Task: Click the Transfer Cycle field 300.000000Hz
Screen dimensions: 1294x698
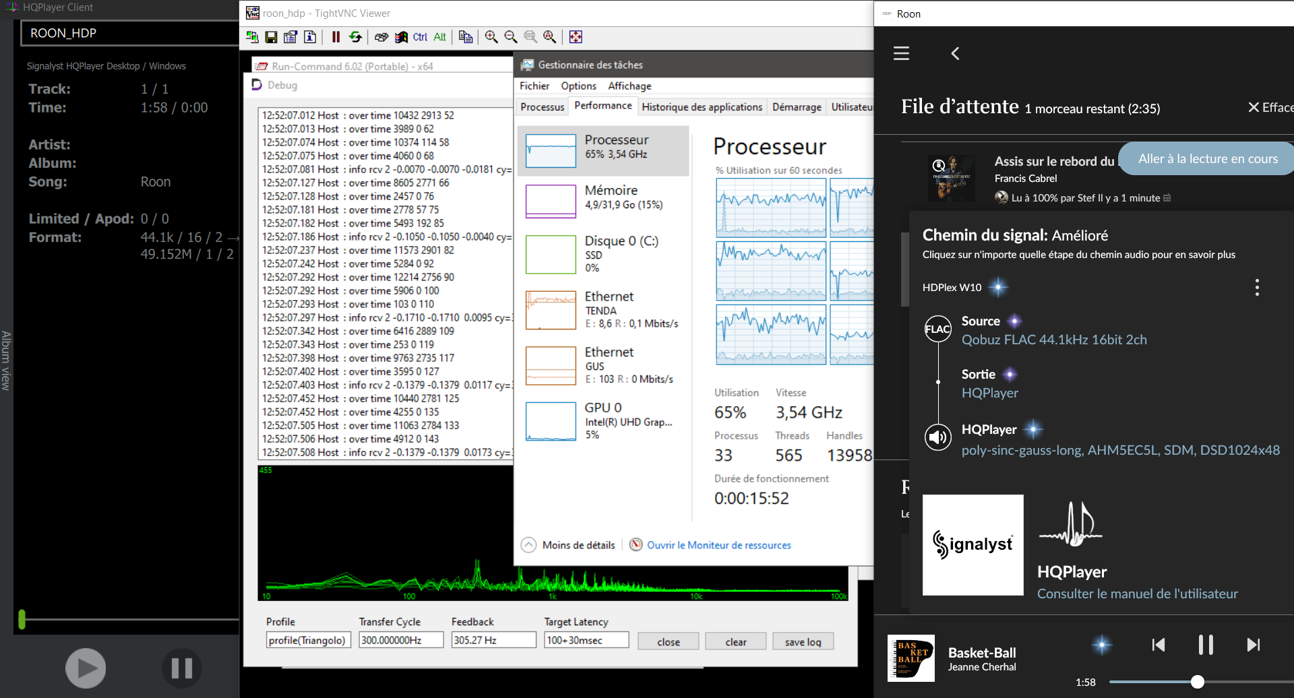Action: click(x=401, y=640)
